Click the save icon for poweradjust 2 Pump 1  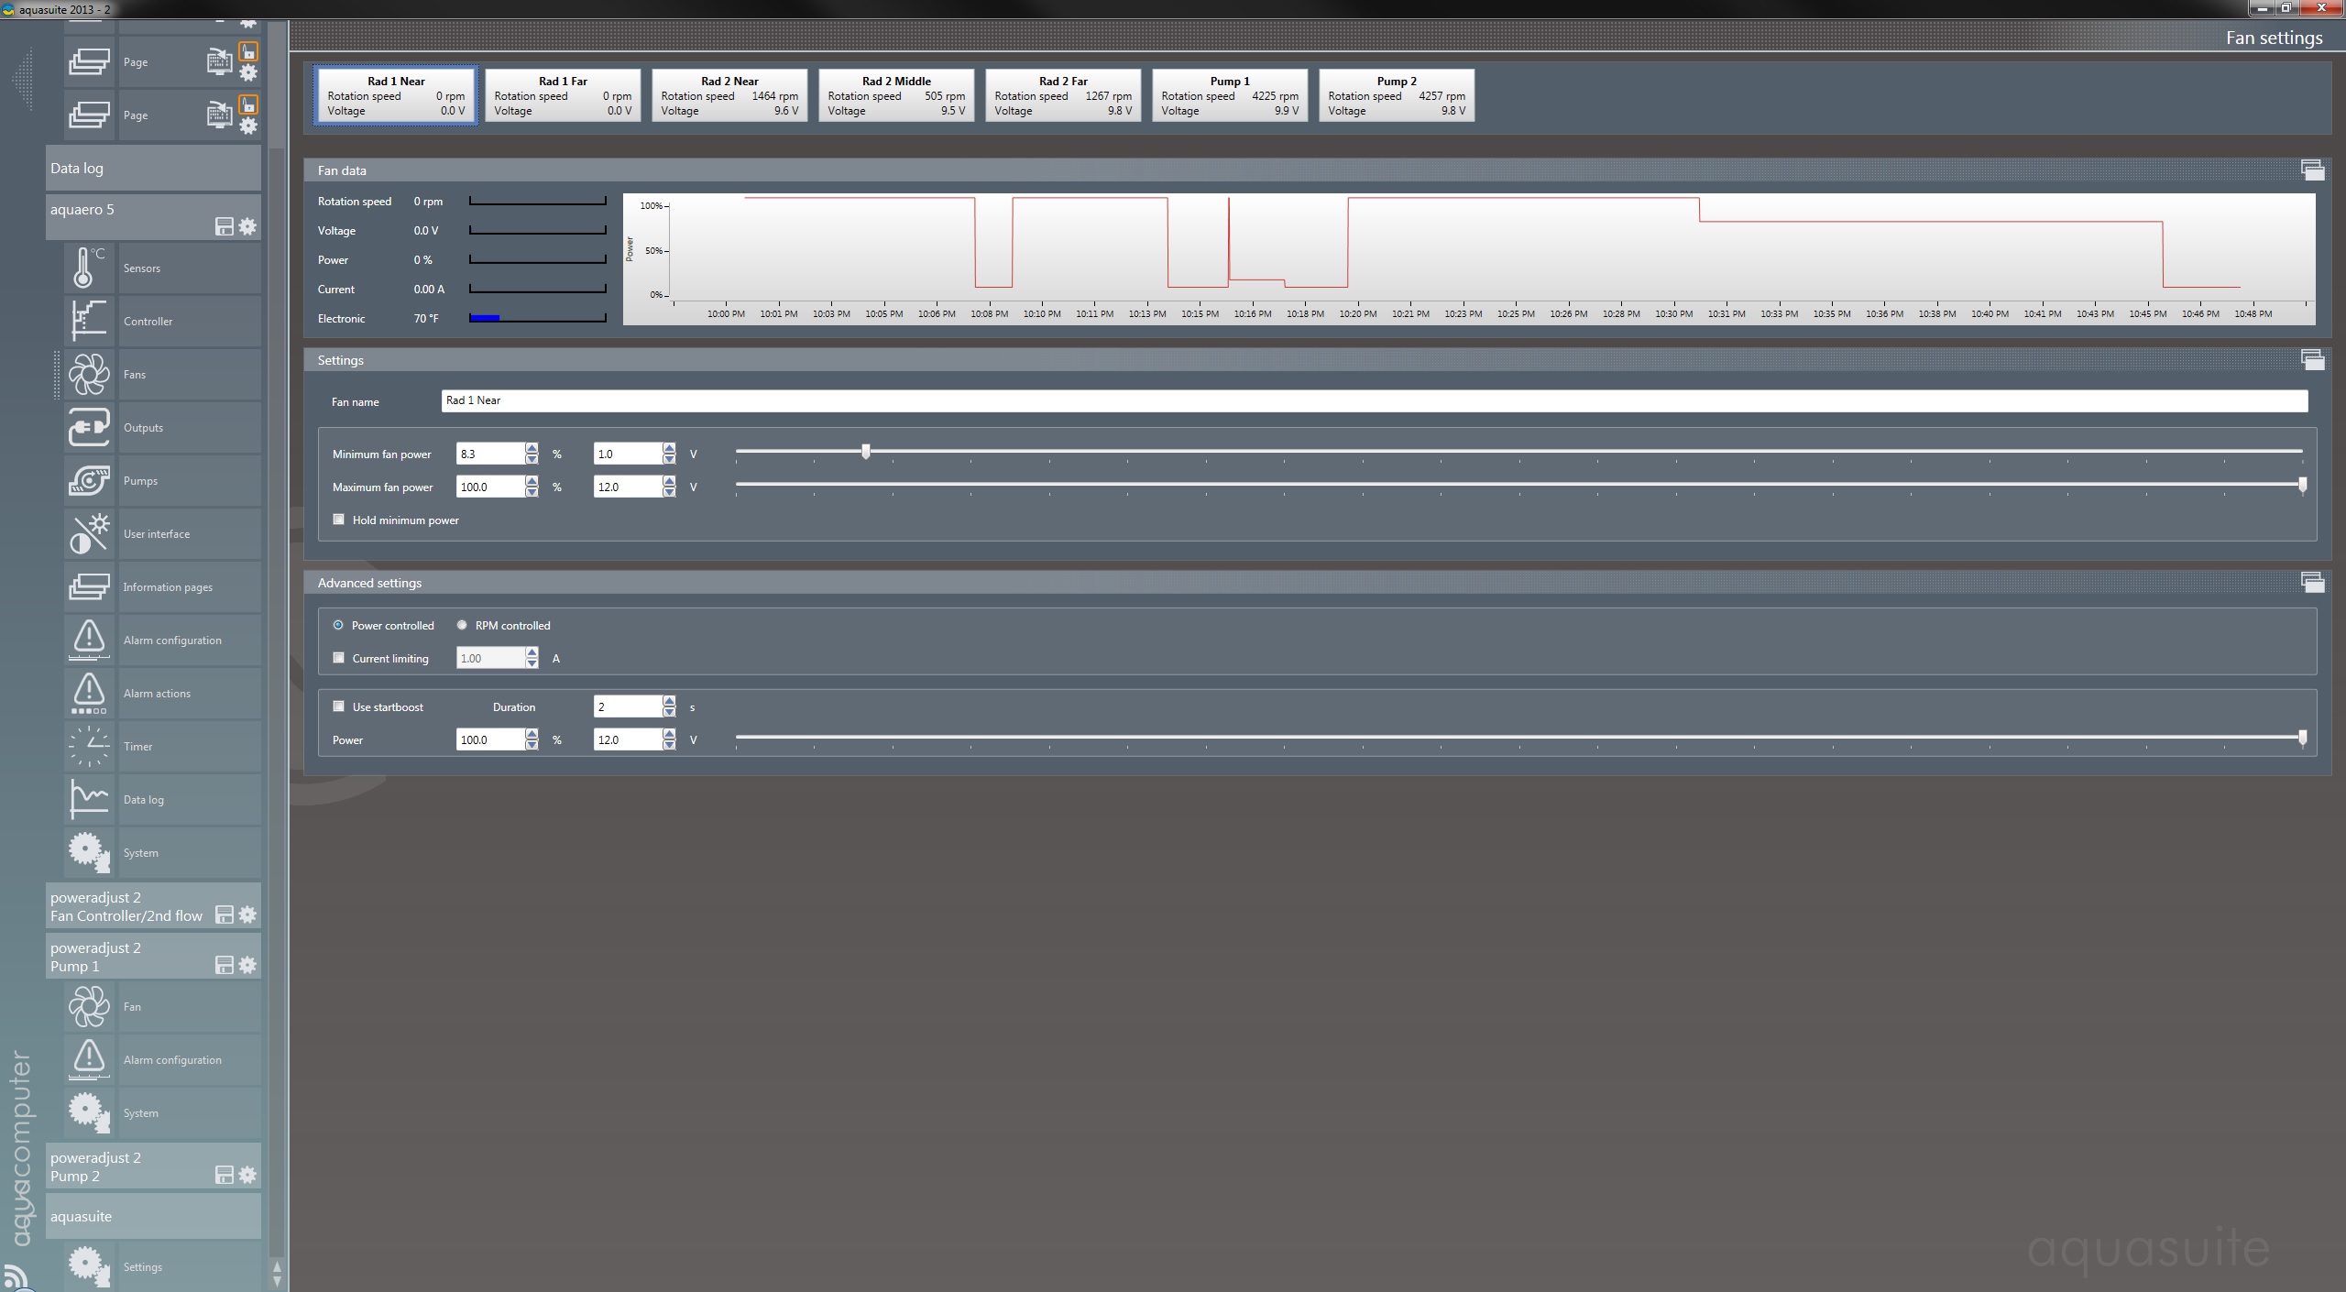coord(224,965)
